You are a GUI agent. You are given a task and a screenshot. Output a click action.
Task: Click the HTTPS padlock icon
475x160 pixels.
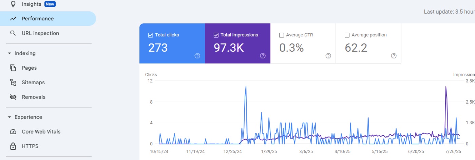point(13,146)
